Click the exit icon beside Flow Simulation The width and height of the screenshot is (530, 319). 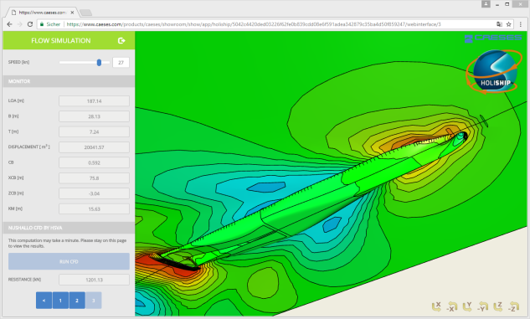(x=121, y=40)
